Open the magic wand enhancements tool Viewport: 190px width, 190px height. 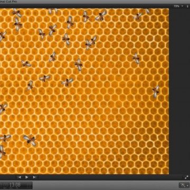click(183, 185)
